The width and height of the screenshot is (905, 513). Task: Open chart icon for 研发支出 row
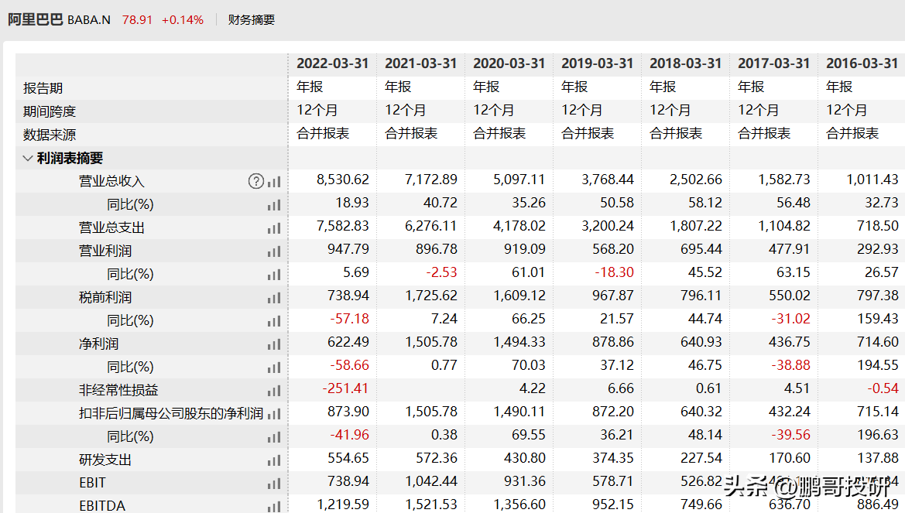pos(274,460)
